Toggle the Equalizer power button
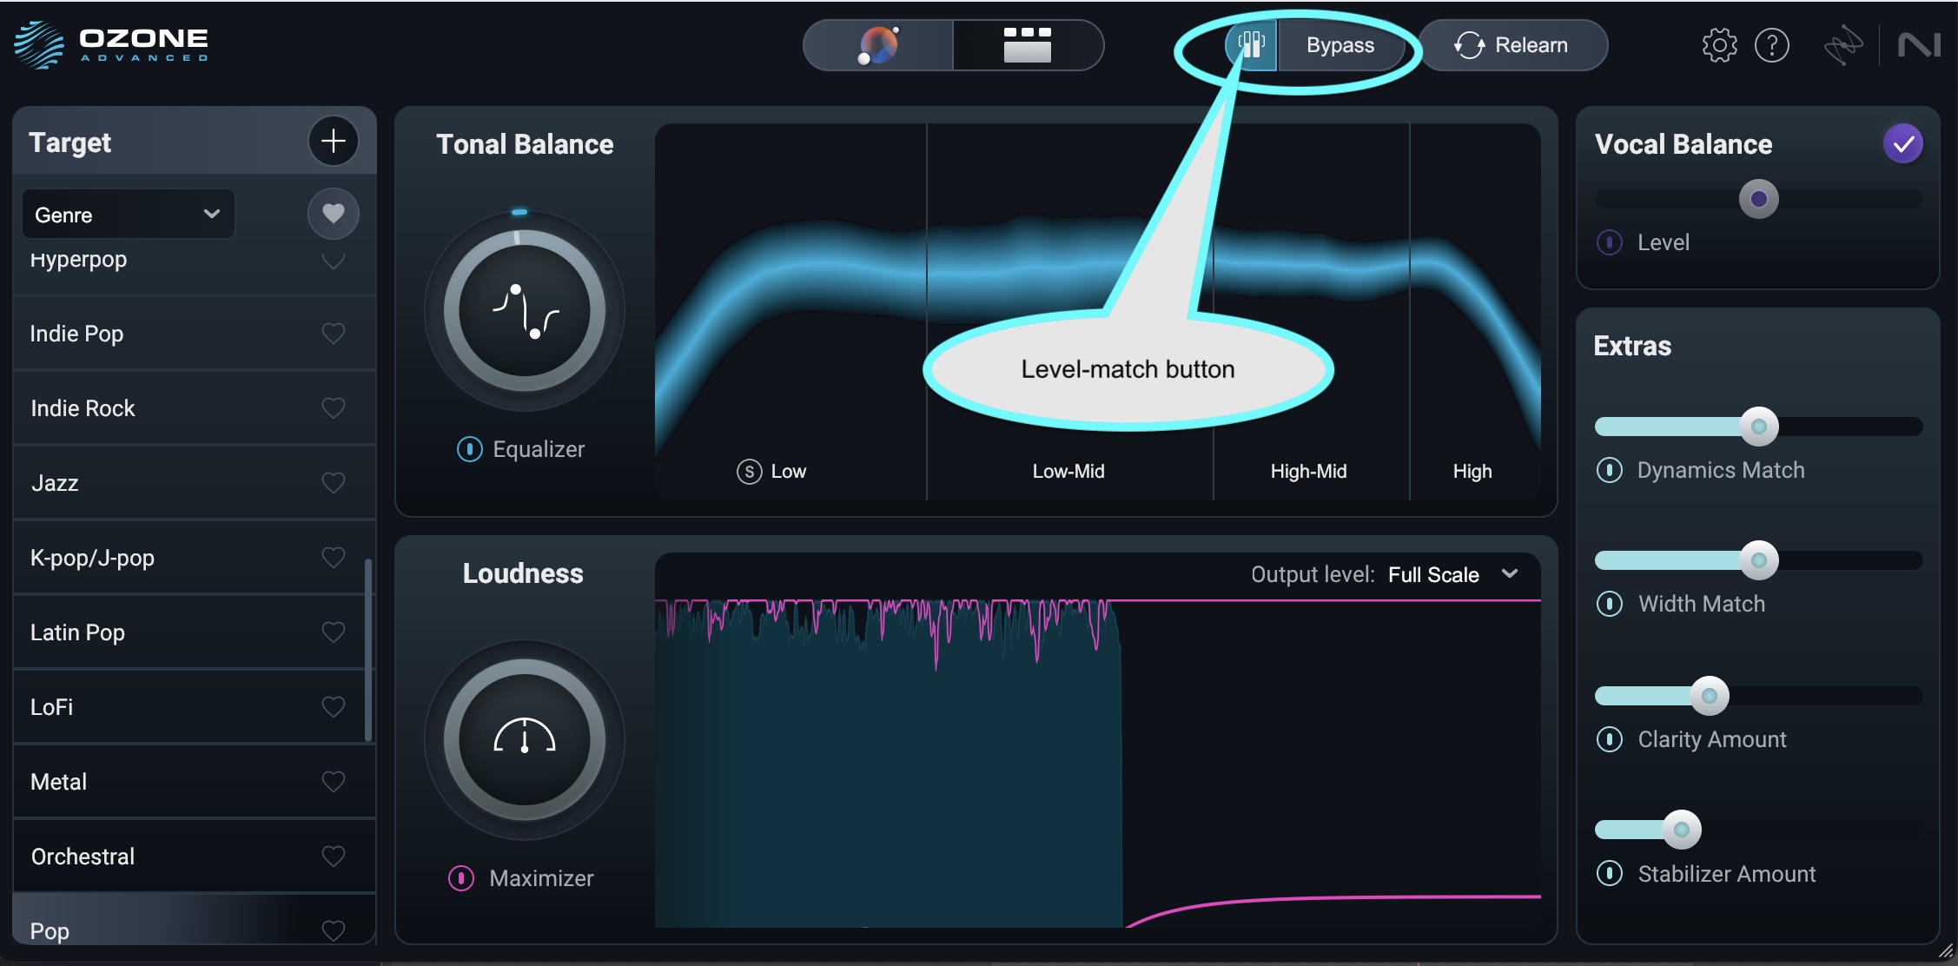 (x=470, y=449)
